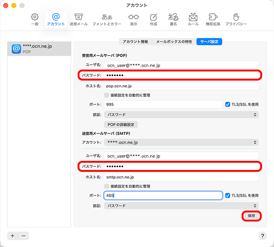
Task: Switch to the メールボックスの特性 tab
Action: pos(174,41)
